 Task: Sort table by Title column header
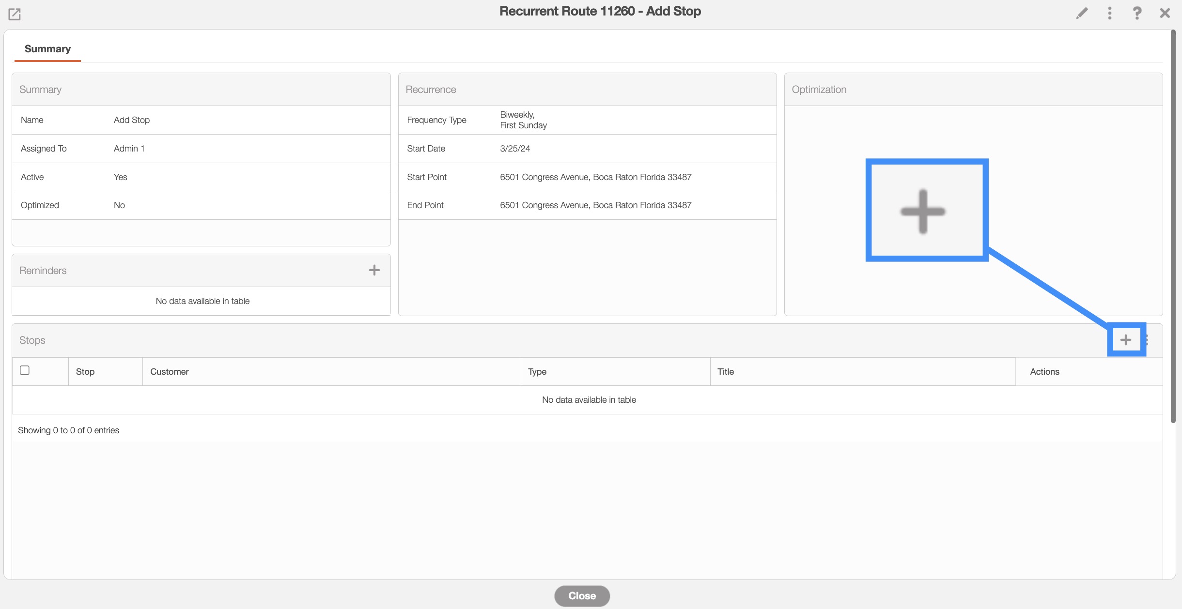(725, 372)
